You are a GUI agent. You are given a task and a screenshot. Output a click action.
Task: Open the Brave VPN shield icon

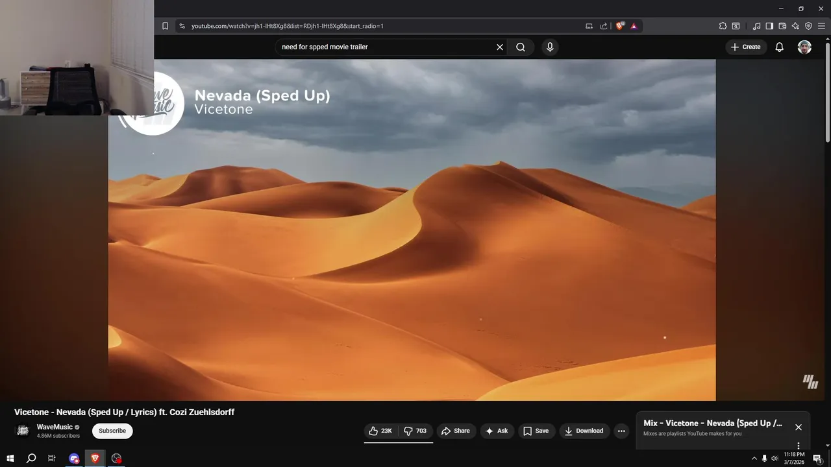808,26
